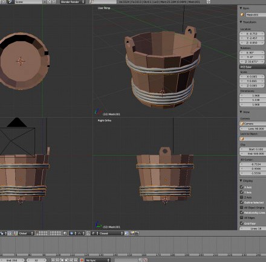This screenshot has height=262, width=266.
Task: Select the bucket in Right Ortho view
Action: [x=165, y=174]
